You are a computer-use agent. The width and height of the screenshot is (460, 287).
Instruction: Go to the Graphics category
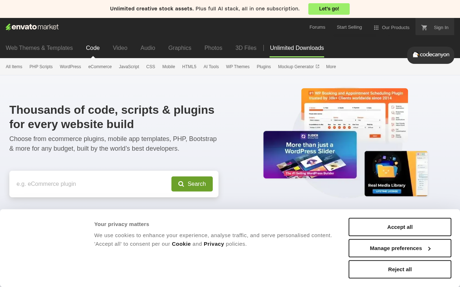(180, 48)
